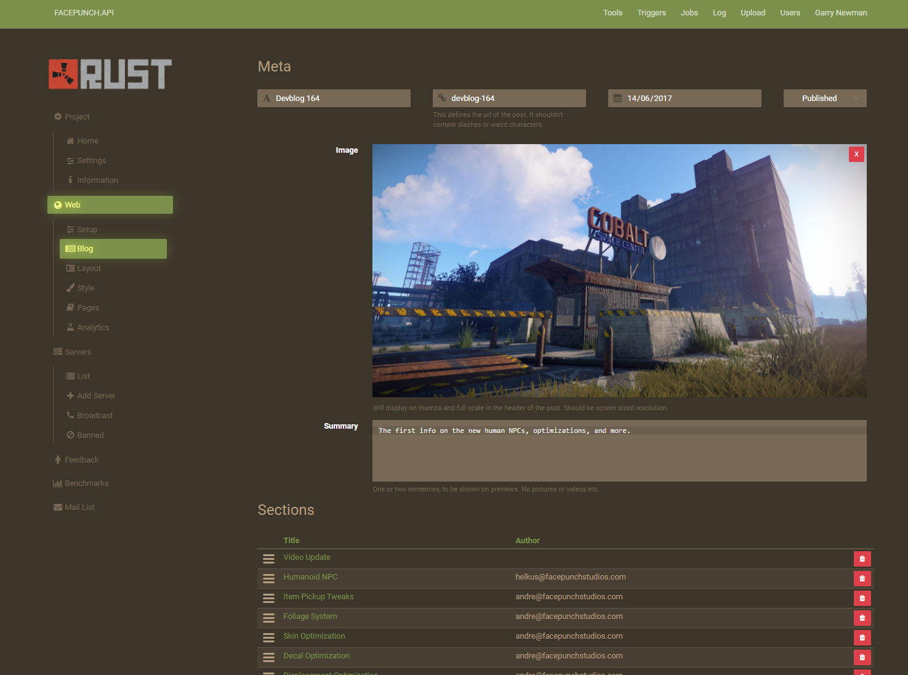Open the Decal Optimization section

316,656
